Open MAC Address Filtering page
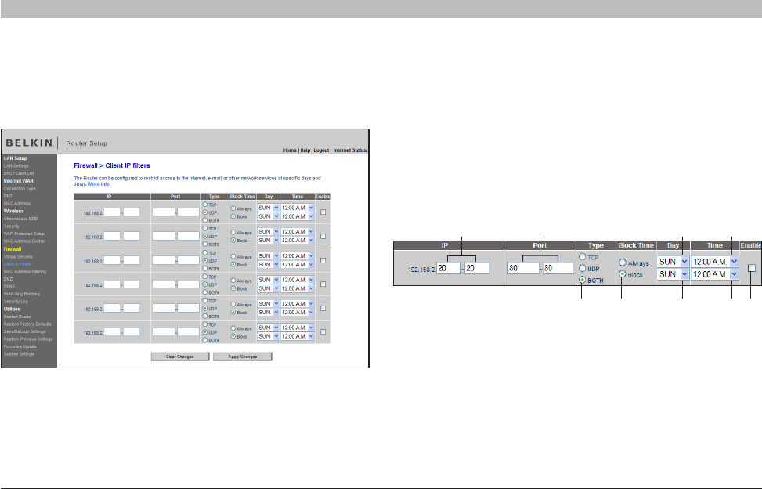This screenshot has height=489, width=762. (x=25, y=272)
